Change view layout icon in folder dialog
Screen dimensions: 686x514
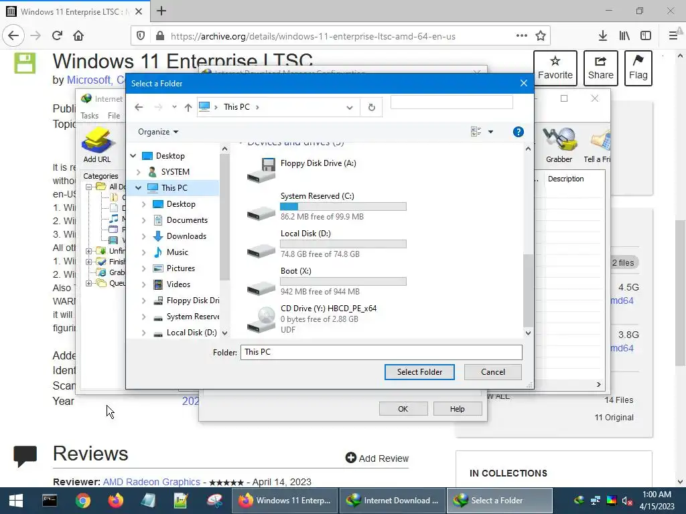click(476, 132)
